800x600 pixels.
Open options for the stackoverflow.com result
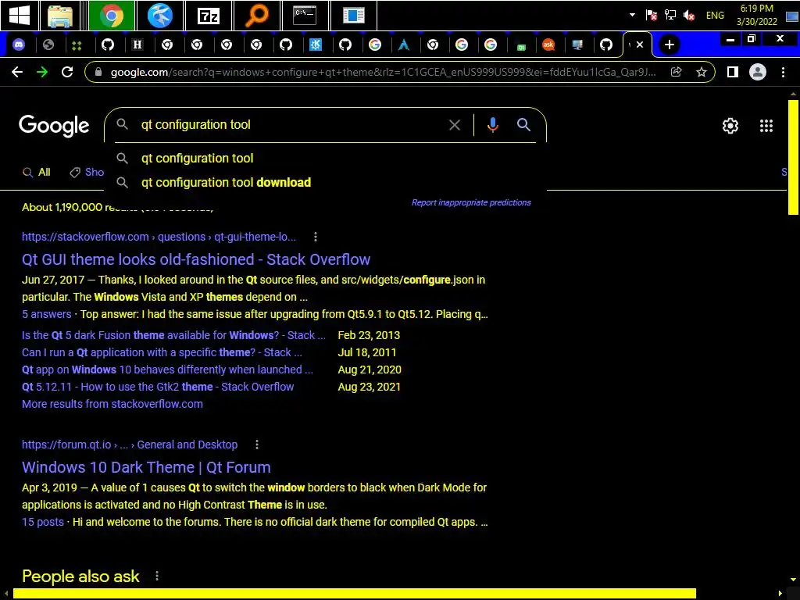(316, 237)
